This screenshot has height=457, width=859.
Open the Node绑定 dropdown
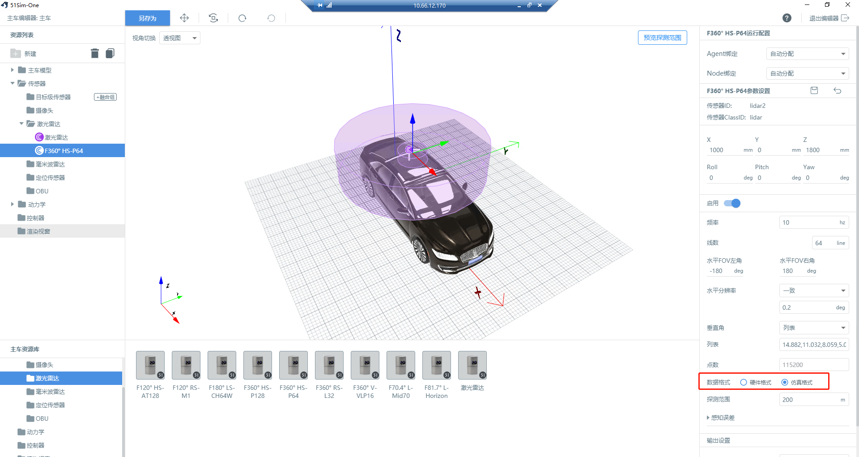tap(808, 73)
